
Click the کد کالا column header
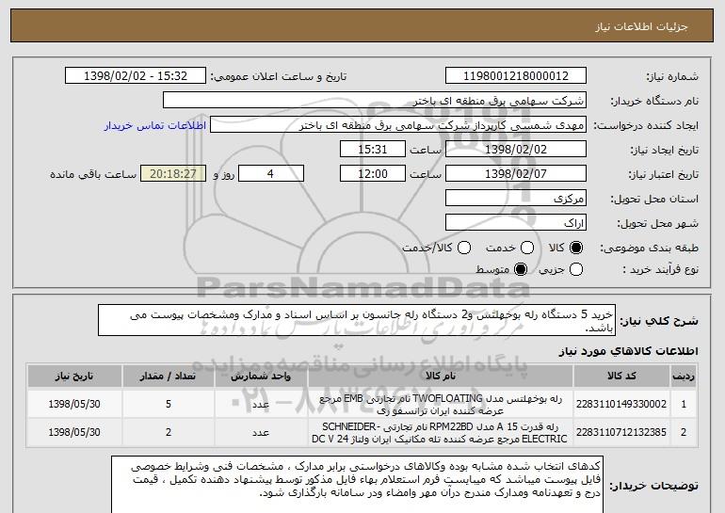click(621, 377)
